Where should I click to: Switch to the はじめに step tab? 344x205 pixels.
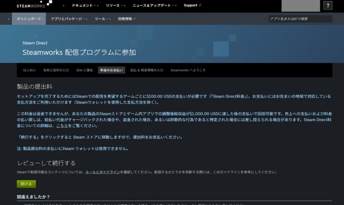[29, 70]
